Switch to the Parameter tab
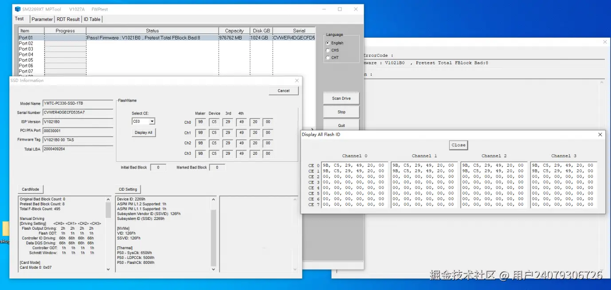Image resolution: width=611 pixels, height=290 pixels. (x=42, y=19)
